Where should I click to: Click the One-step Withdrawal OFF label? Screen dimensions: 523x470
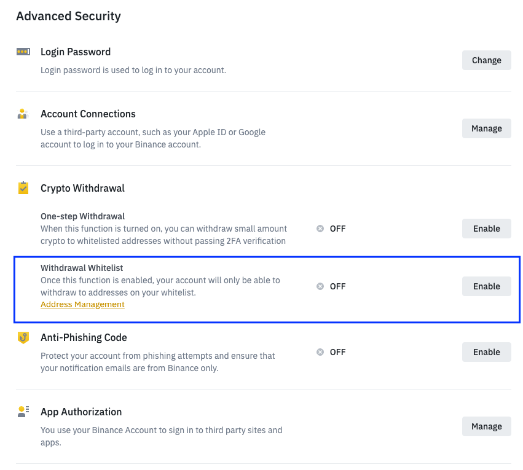click(x=337, y=229)
